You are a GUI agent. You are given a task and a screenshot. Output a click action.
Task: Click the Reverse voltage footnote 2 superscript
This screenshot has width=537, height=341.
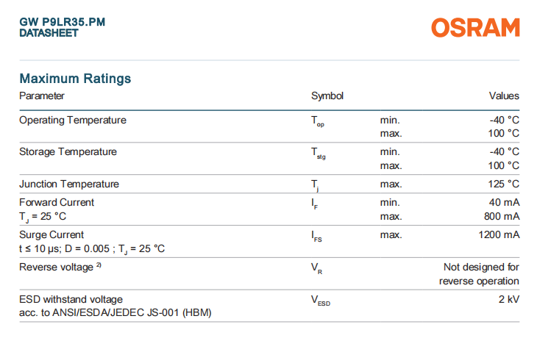[99, 265]
